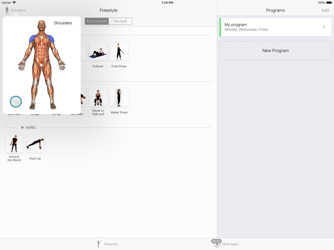The height and width of the screenshot is (250, 334).
Task: Tap the Freestyle header title
Action: pos(108,10)
